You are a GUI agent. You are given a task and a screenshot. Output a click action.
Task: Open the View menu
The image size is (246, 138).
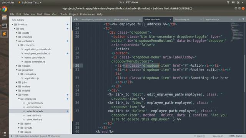pos(47,14)
